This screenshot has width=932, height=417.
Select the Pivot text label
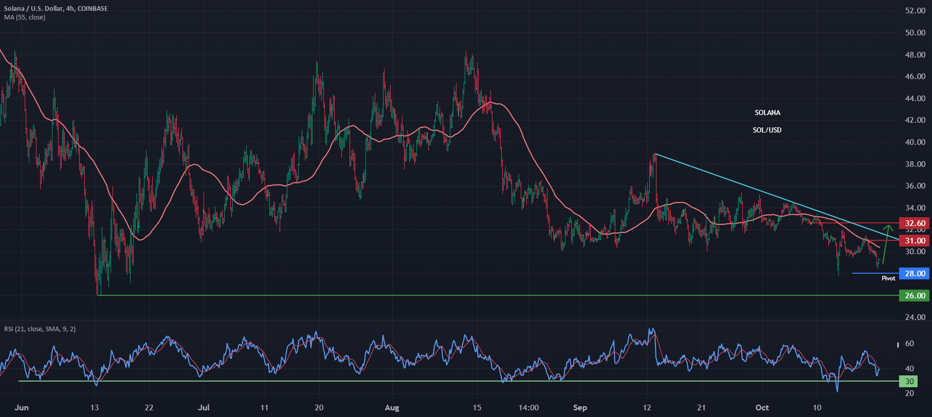[888, 278]
